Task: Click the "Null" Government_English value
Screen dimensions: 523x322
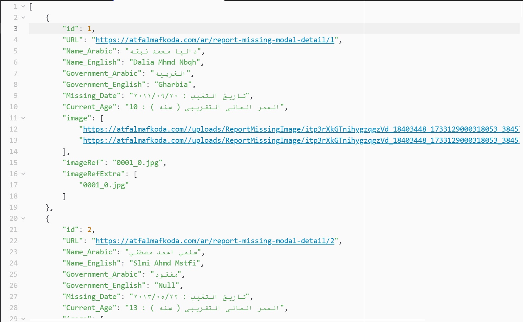Action: pyautogui.click(x=167, y=285)
